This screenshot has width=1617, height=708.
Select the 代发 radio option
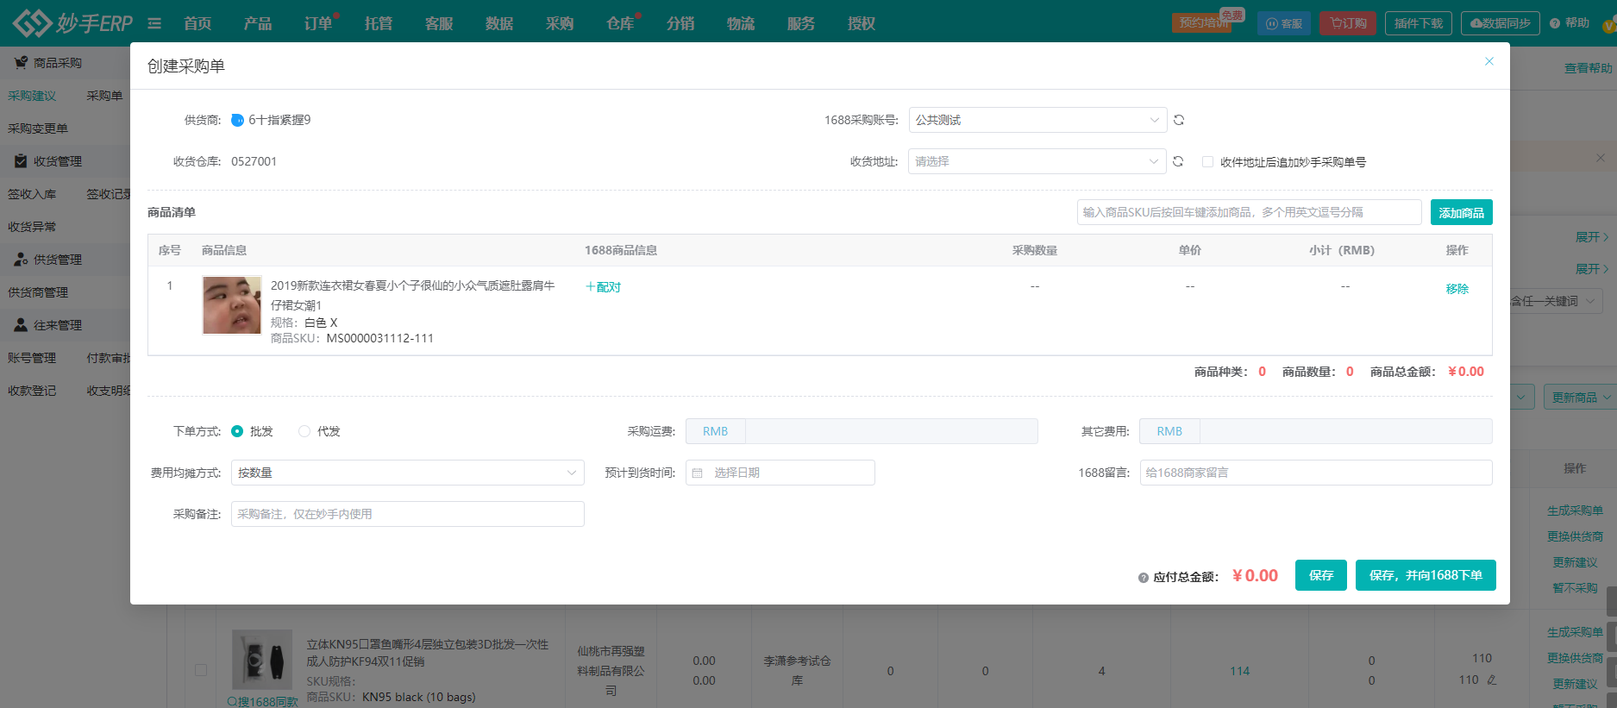click(x=304, y=431)
